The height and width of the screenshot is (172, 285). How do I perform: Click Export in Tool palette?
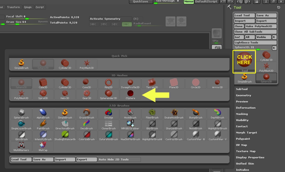266,21
